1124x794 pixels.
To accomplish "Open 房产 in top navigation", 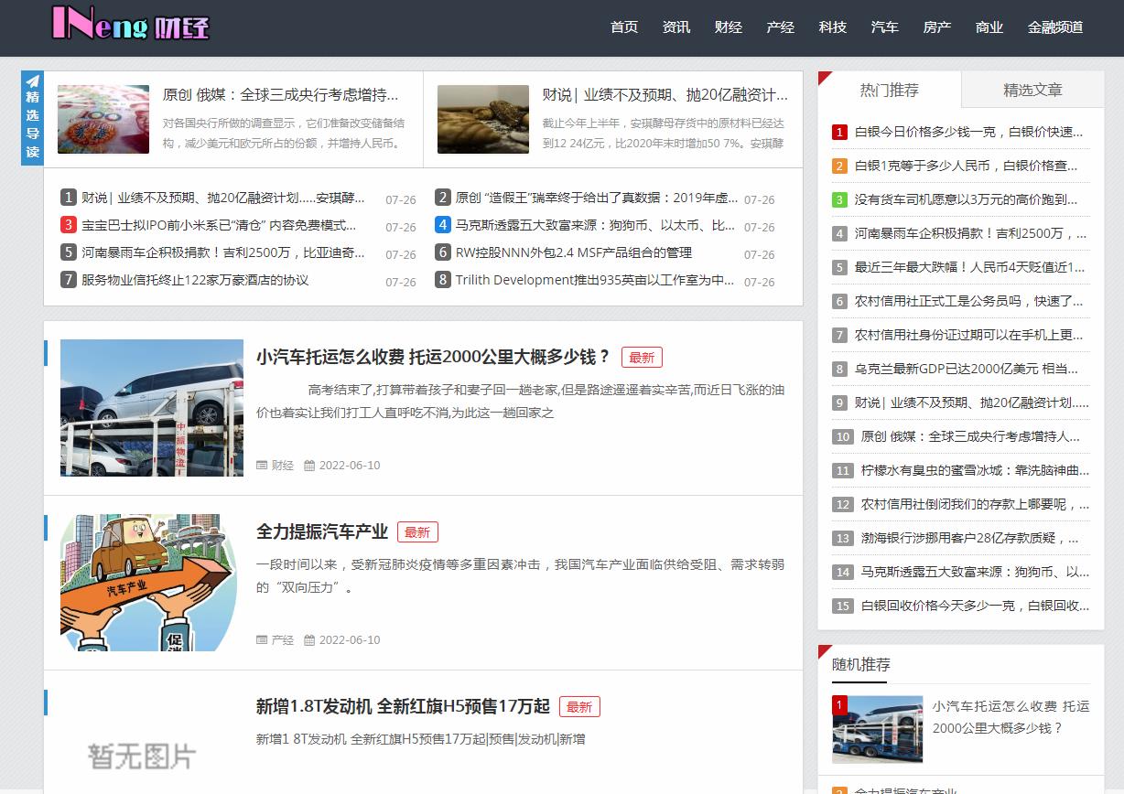I will coord(937,27).
